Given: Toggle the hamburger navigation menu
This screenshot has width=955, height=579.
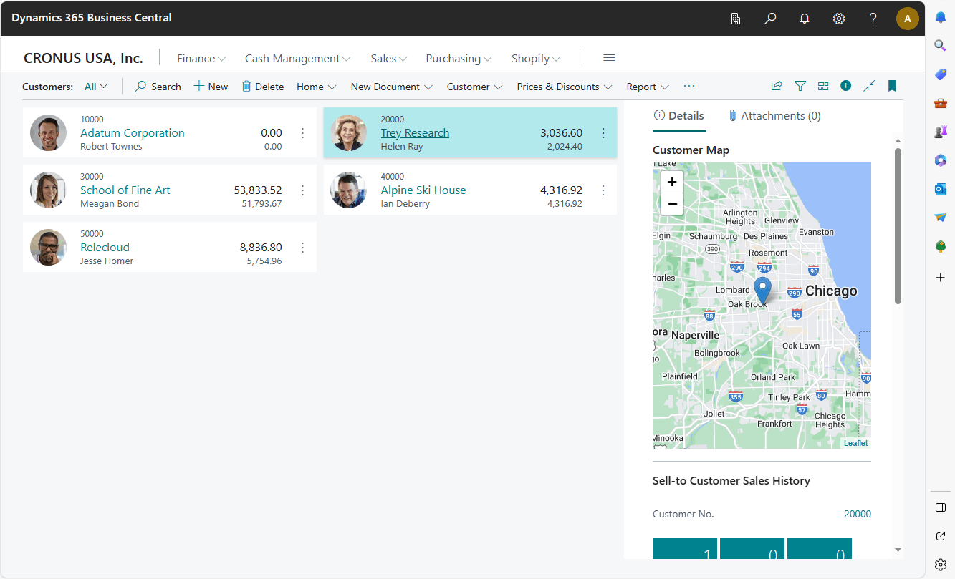Looking at the screenshot, I should [x=609, y=58].
